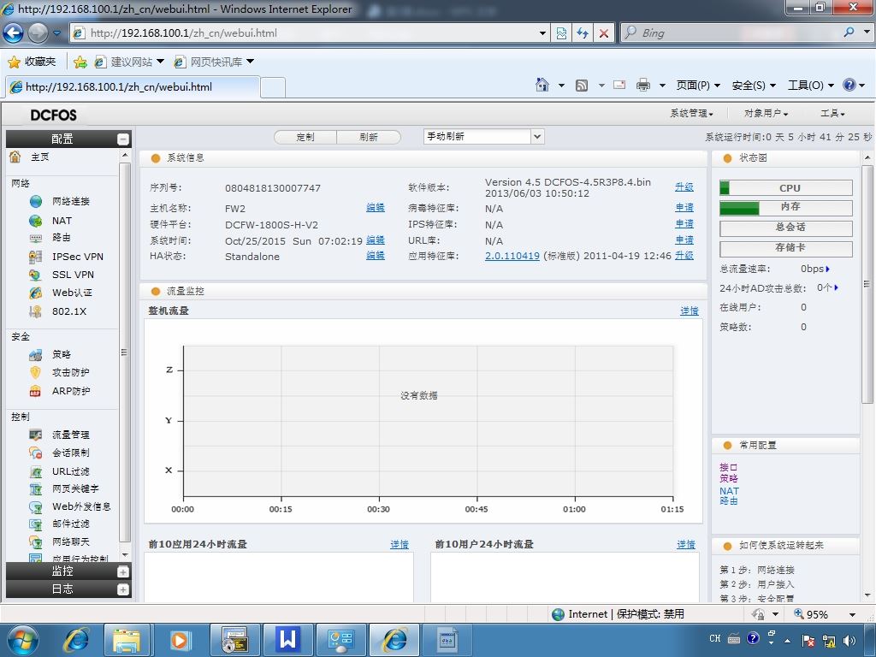The height and width of the screenshot is (657, 876).
Task: Click the 总会话 sessions bar
Action: pyautogui.click(x=786, y=228)
